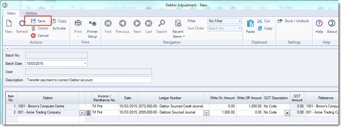Click the Ledger Number column header
343x129 pixels.
tap(170, 98)
